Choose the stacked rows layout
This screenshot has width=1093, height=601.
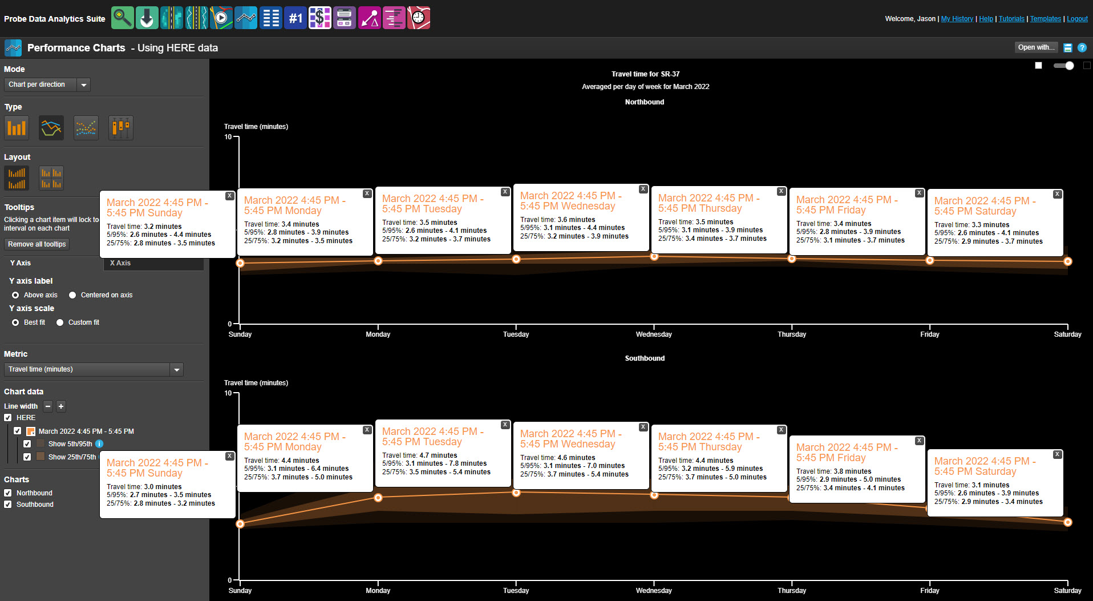tap(17, 178)
